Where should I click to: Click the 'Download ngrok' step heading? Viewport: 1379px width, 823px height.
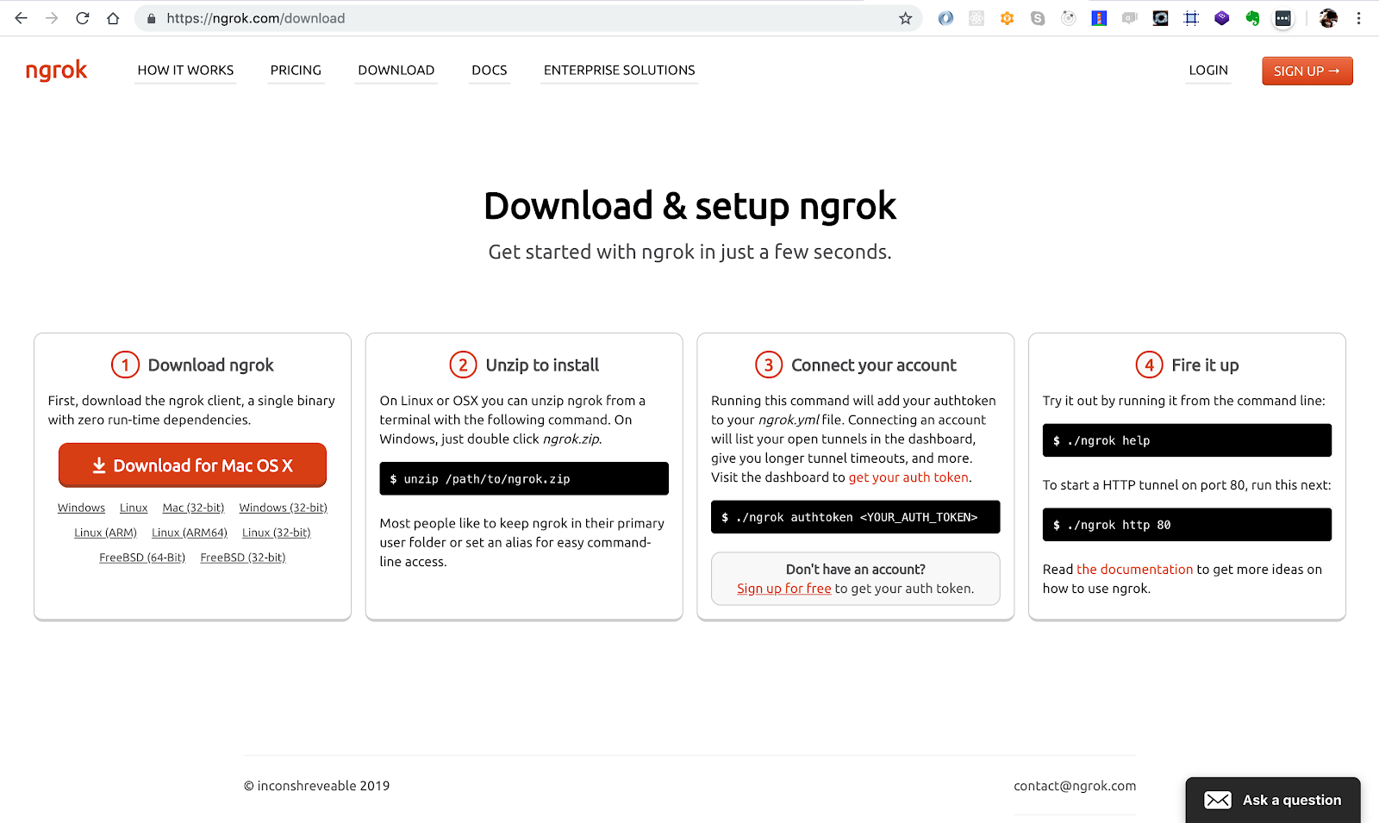pos(210,365)
